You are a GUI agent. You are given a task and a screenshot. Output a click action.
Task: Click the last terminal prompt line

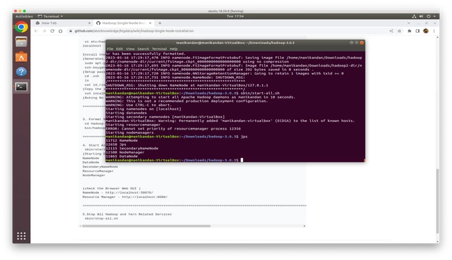pyautogui.click(x=175, y=160)
